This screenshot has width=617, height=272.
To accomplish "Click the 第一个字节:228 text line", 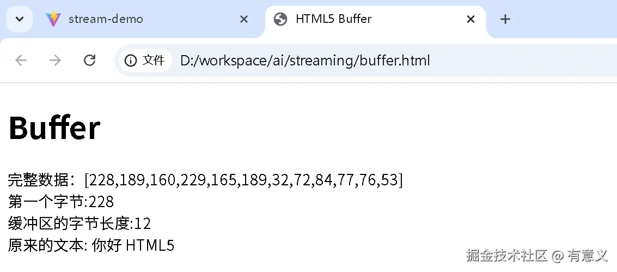I will (x=61, y=202).
